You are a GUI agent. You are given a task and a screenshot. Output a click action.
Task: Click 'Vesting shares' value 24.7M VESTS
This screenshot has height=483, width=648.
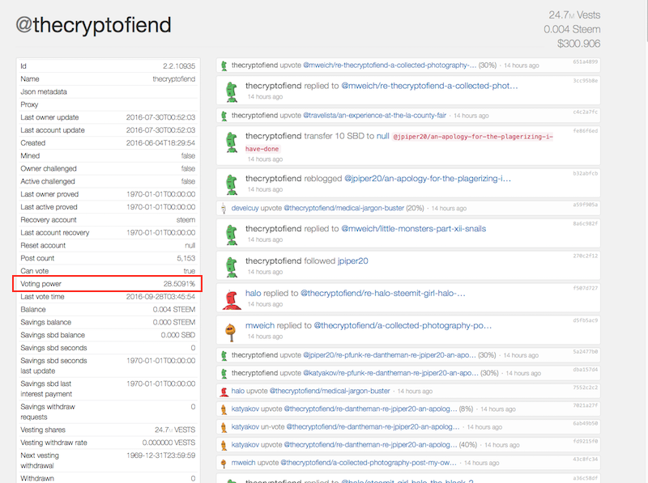coord(175,430)
